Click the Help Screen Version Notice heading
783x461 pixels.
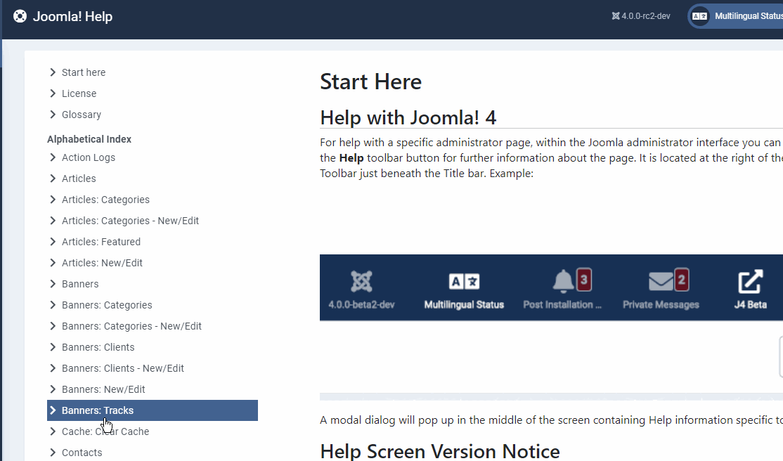[440, 451]
